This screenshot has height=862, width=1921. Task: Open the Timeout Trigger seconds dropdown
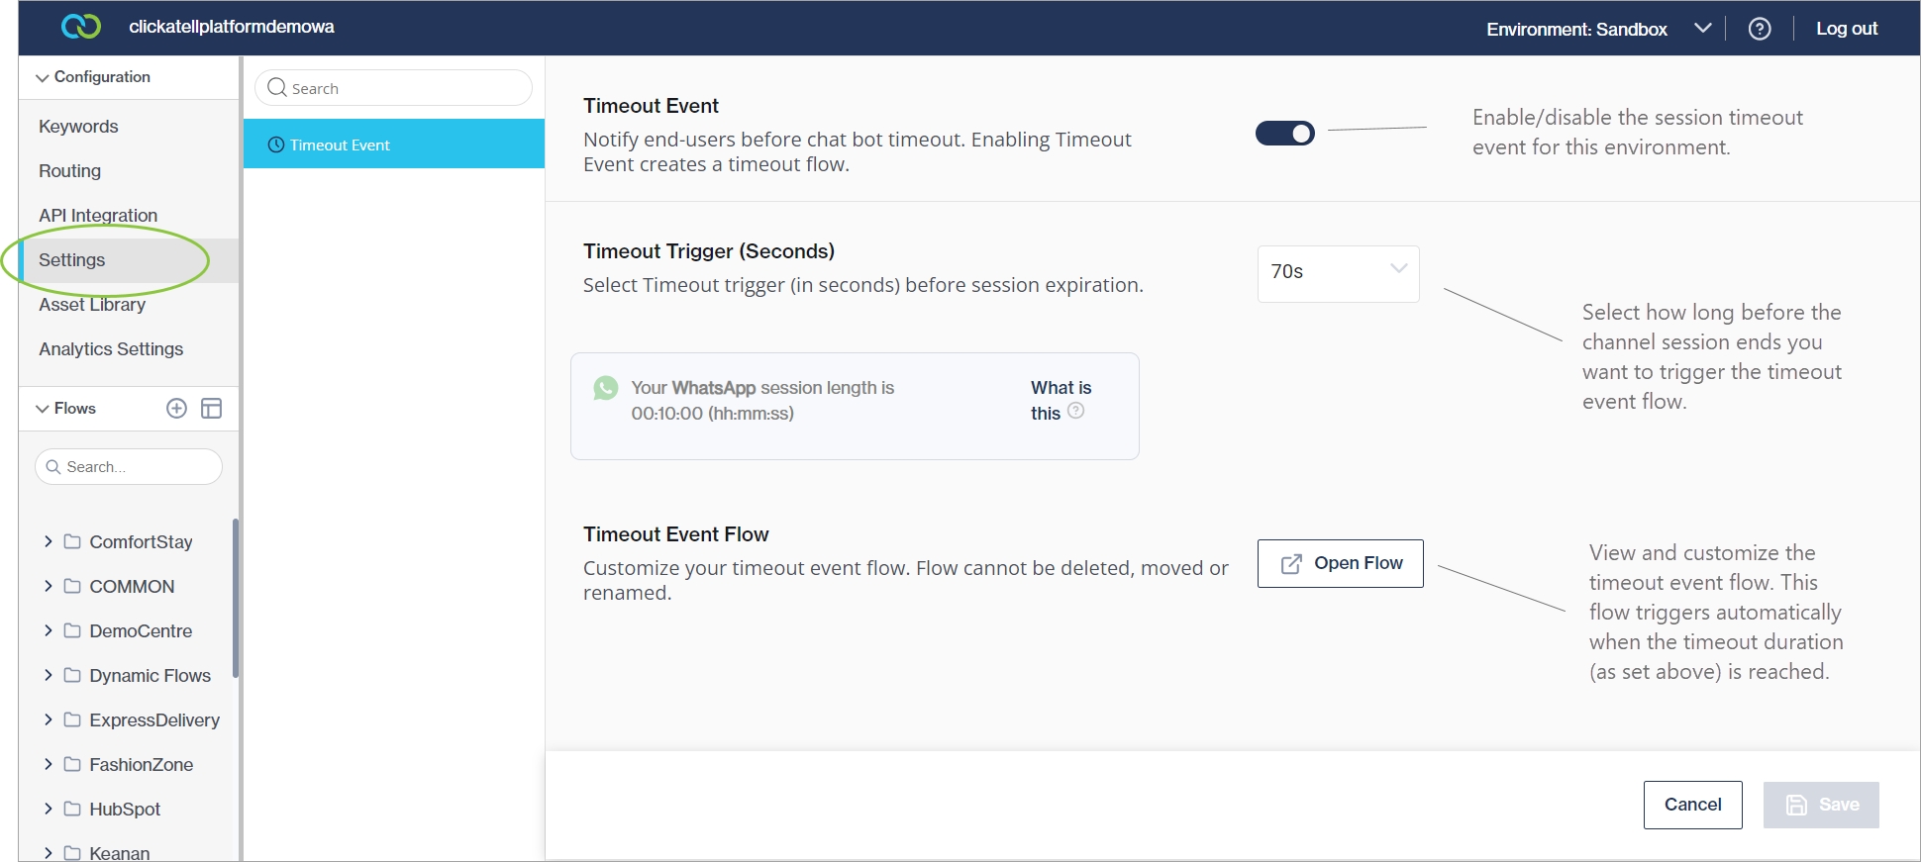(1338, 273)
